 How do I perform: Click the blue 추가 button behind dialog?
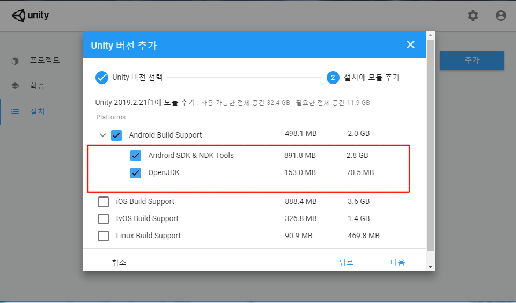[471, 60]
